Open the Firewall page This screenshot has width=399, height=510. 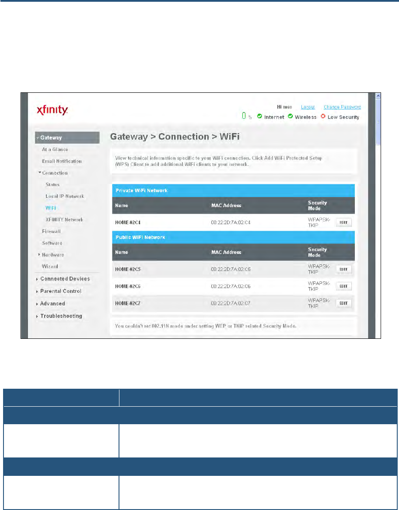(x=51, y=232)
